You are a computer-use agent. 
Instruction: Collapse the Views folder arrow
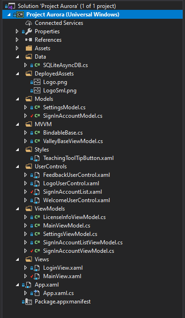pyautogui.click(x=17, y=259)
